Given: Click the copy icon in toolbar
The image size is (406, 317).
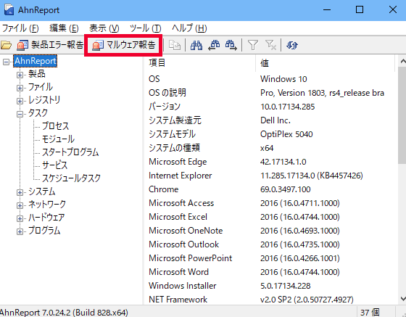Looking at the screenshot, I should 175,45.
